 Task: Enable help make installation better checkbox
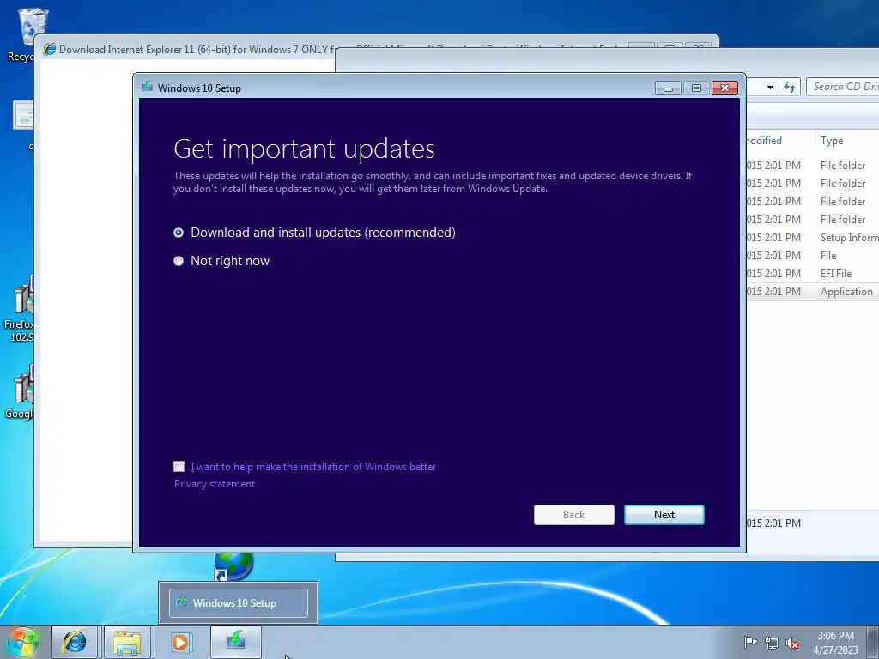pos(179,466)
